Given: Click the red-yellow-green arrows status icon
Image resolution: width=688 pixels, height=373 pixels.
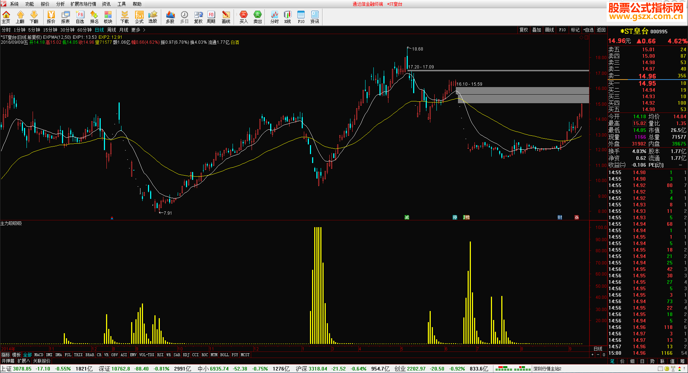Looking at the screenshot, I should click(679, 369).
